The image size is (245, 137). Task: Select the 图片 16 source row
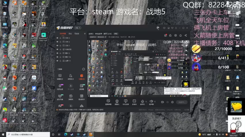(x=71, y=57)
